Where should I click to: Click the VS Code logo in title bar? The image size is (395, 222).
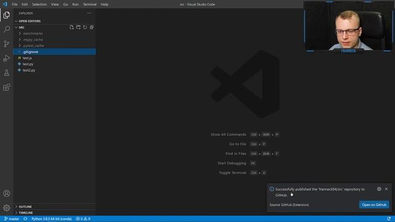point(6,4)
